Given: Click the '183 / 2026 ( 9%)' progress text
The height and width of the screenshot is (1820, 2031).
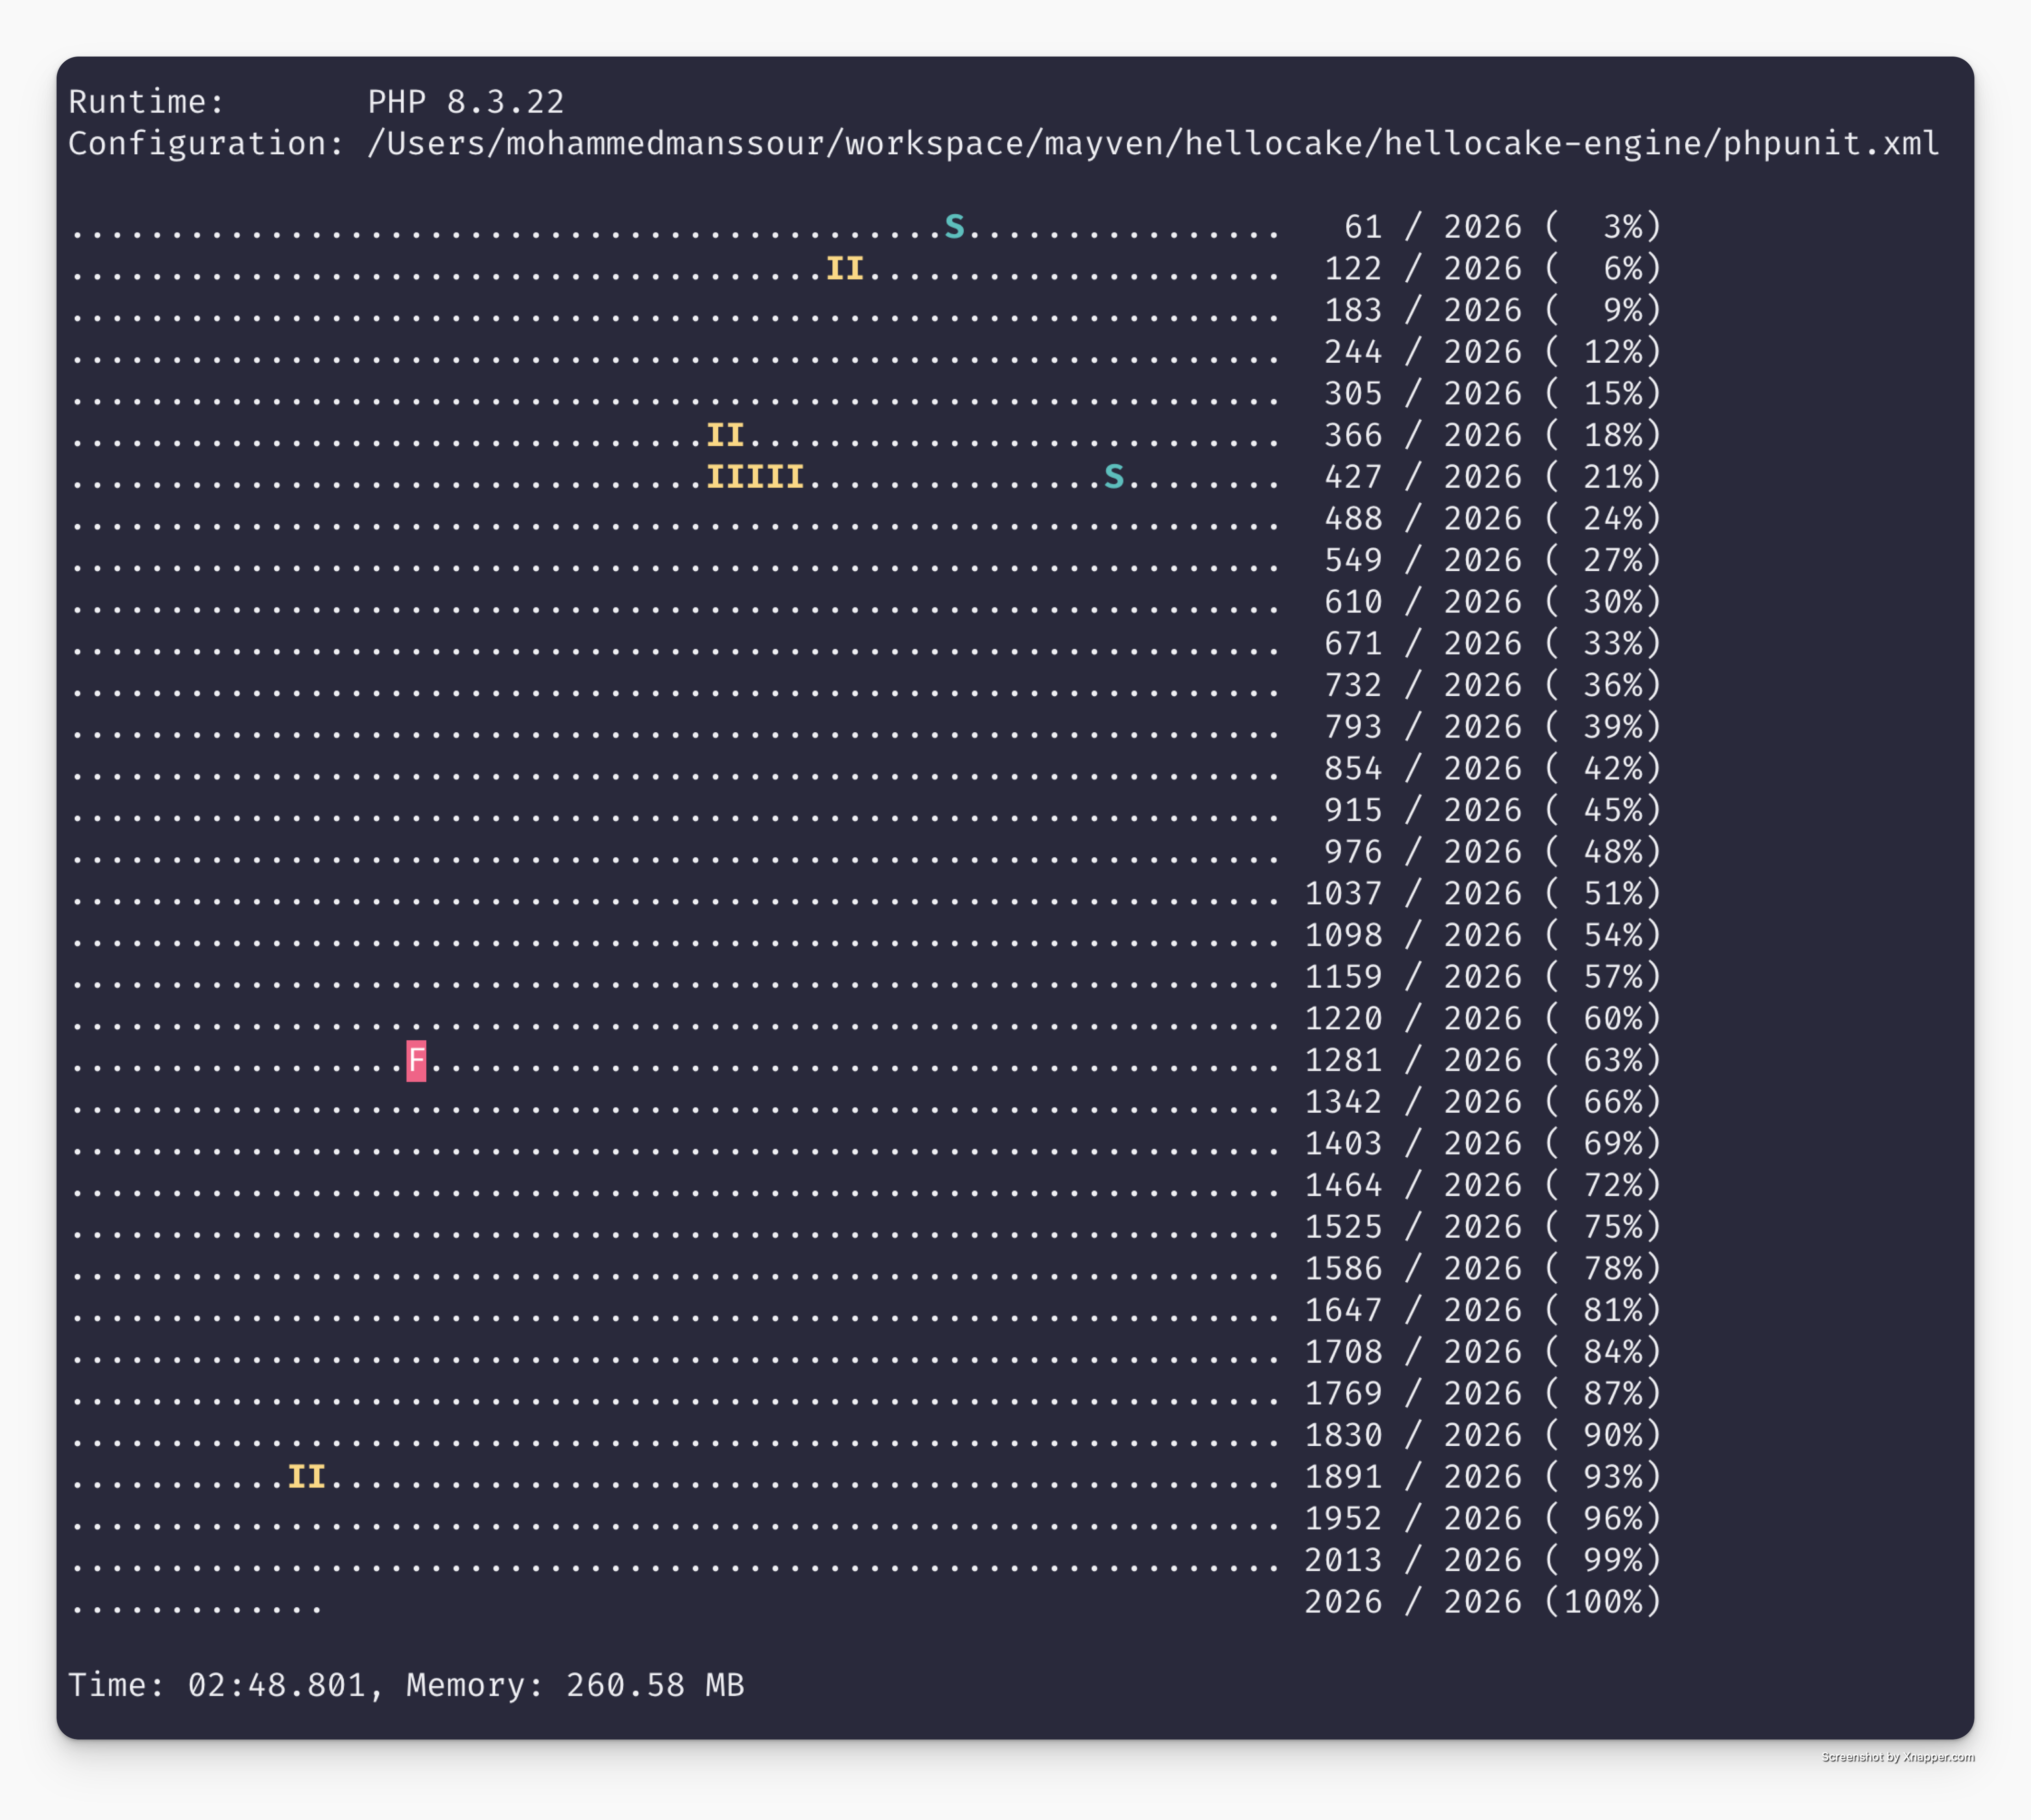Looking at the screenshot, I should pos(1493,311).
